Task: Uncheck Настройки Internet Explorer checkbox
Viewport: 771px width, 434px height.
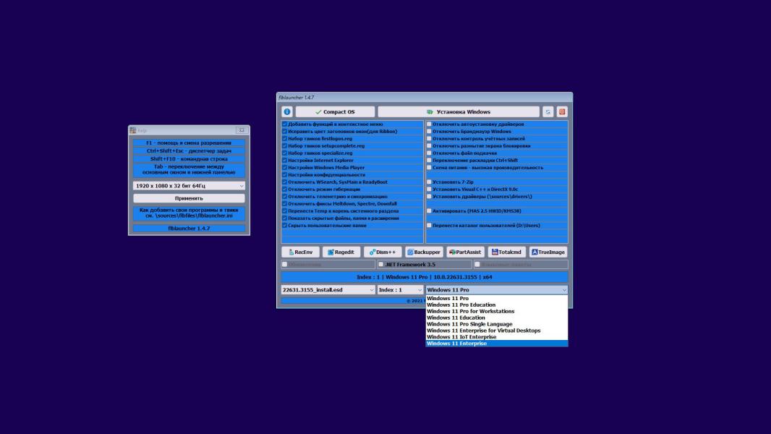Action: coord(284,161)
